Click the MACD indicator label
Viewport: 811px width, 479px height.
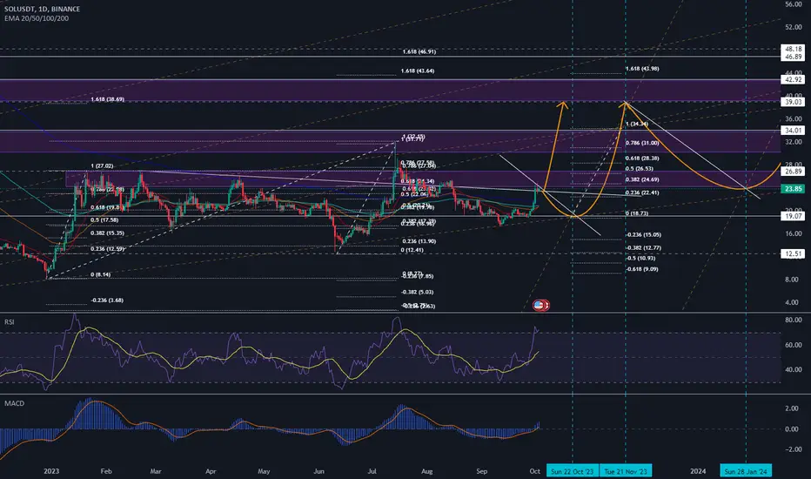pyautogui.click(x=14, y=403)
